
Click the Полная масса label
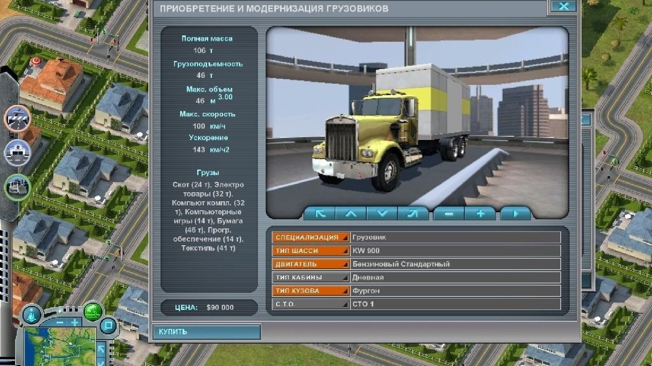tap(207, 39)
